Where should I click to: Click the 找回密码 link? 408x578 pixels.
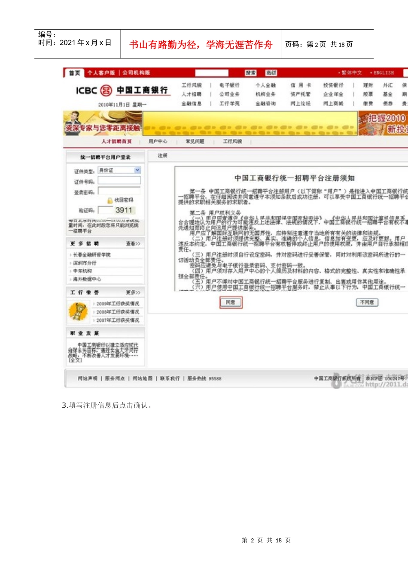tap(124, 200)
